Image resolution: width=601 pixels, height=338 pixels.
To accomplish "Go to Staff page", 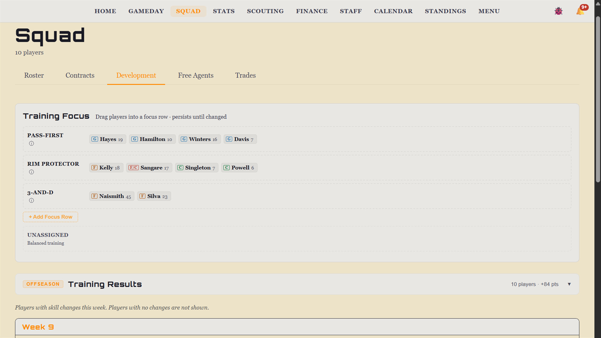I will (351, 11).
